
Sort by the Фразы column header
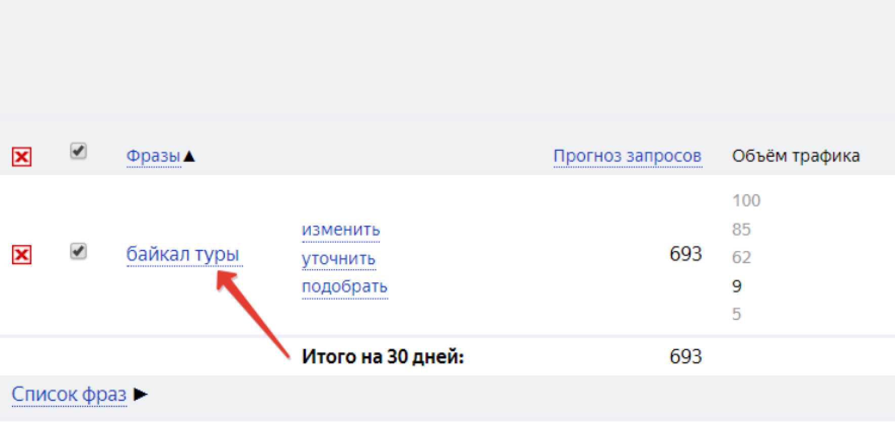tap(153, 156)
